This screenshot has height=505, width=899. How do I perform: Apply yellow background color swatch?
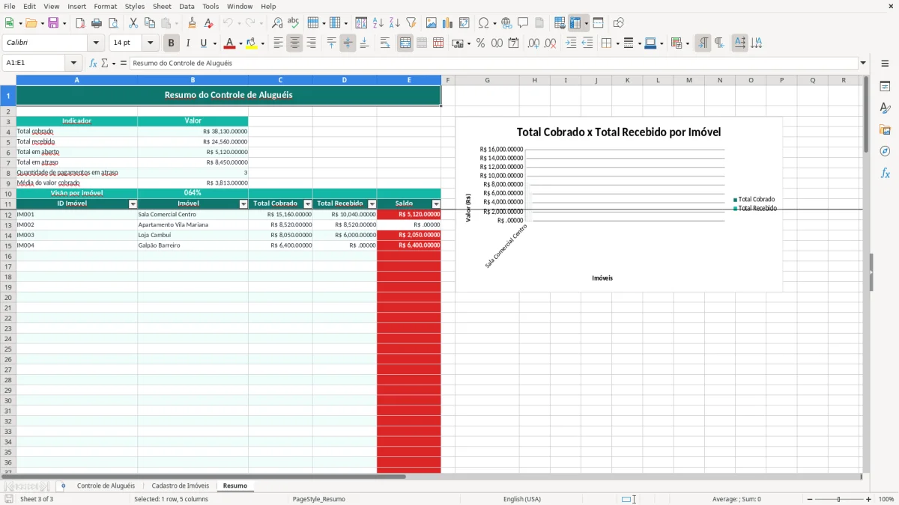tap(252, 43)
